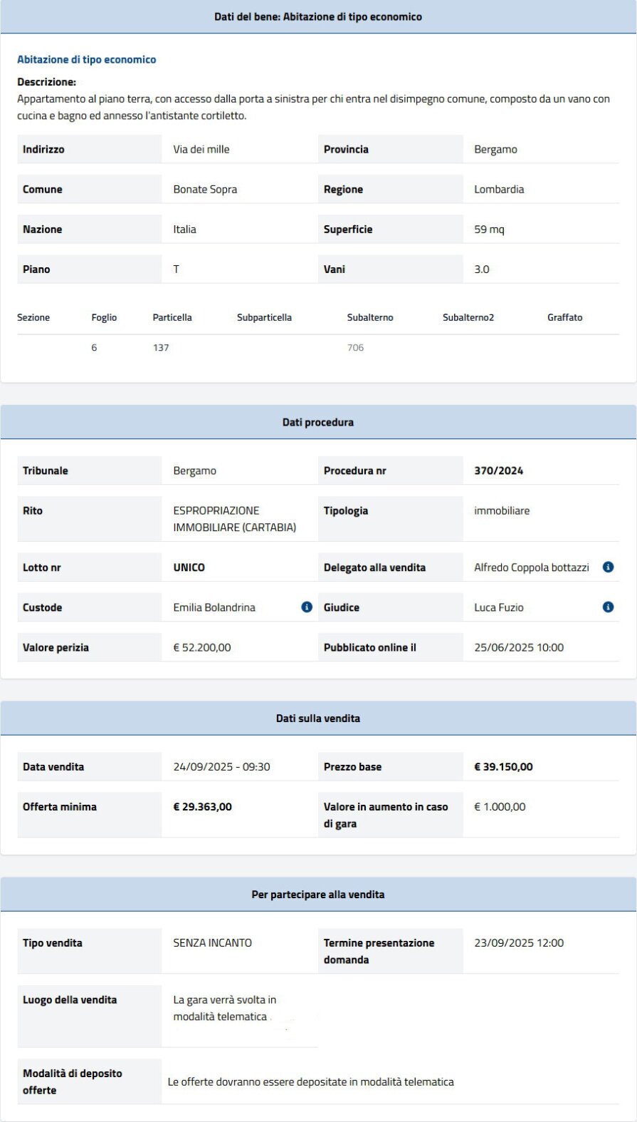Click the 'Dati procedura' section header
Screen dimensions: 637x1122
pyautogui.click(x=318, y=422)
